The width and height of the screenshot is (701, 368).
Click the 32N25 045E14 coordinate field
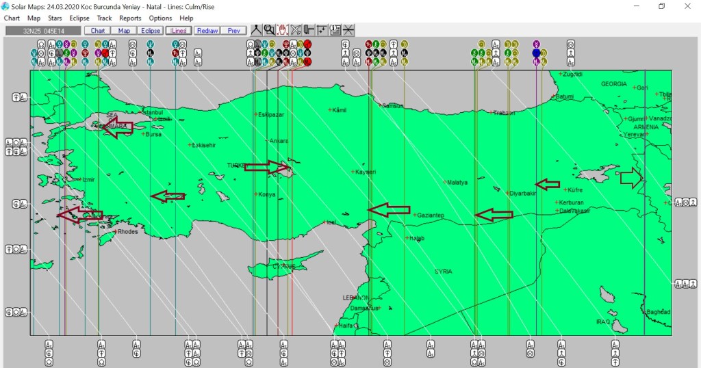[42, 31]
